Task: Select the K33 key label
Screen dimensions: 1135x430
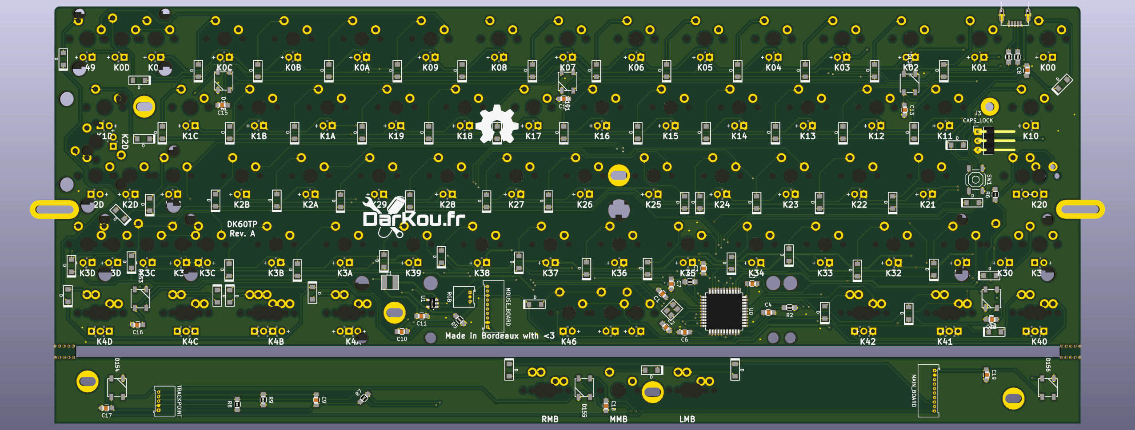Action: [825, 273]
